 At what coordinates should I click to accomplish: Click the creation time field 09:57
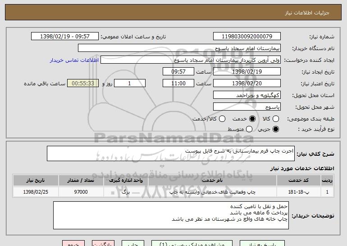(x=178, y=72)
